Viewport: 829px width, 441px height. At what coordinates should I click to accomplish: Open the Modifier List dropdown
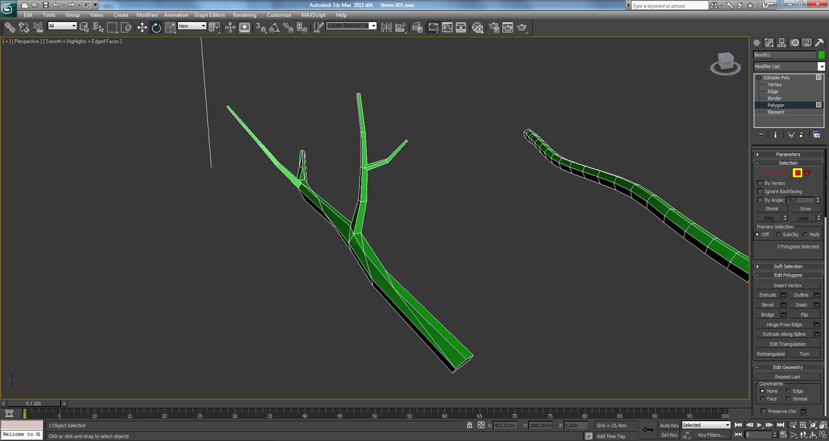[789, 66]
